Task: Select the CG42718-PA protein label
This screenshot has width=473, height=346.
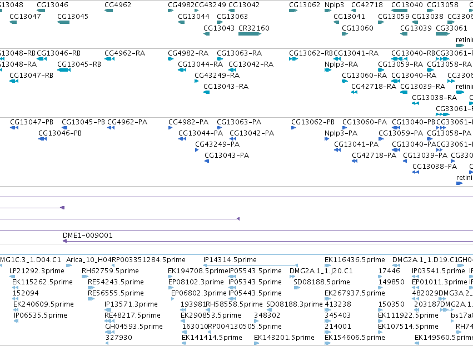Action: click(374, 156)
